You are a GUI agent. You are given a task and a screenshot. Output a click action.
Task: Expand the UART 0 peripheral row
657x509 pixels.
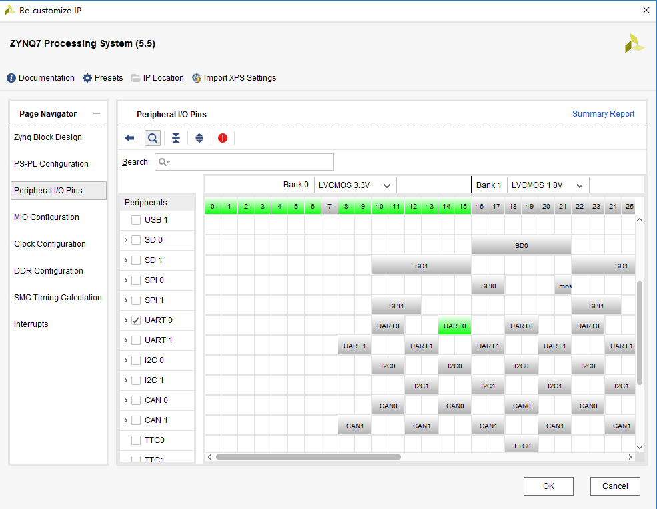coord(125,320)
